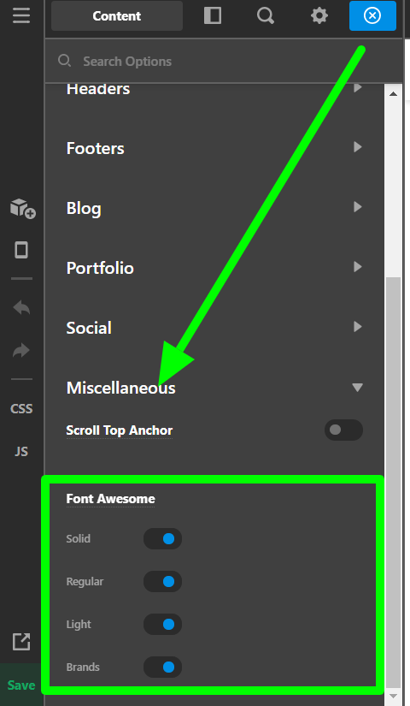Click the undo arrow icon
This screenshot has height=706, width=410.
[x=21, y=307]
